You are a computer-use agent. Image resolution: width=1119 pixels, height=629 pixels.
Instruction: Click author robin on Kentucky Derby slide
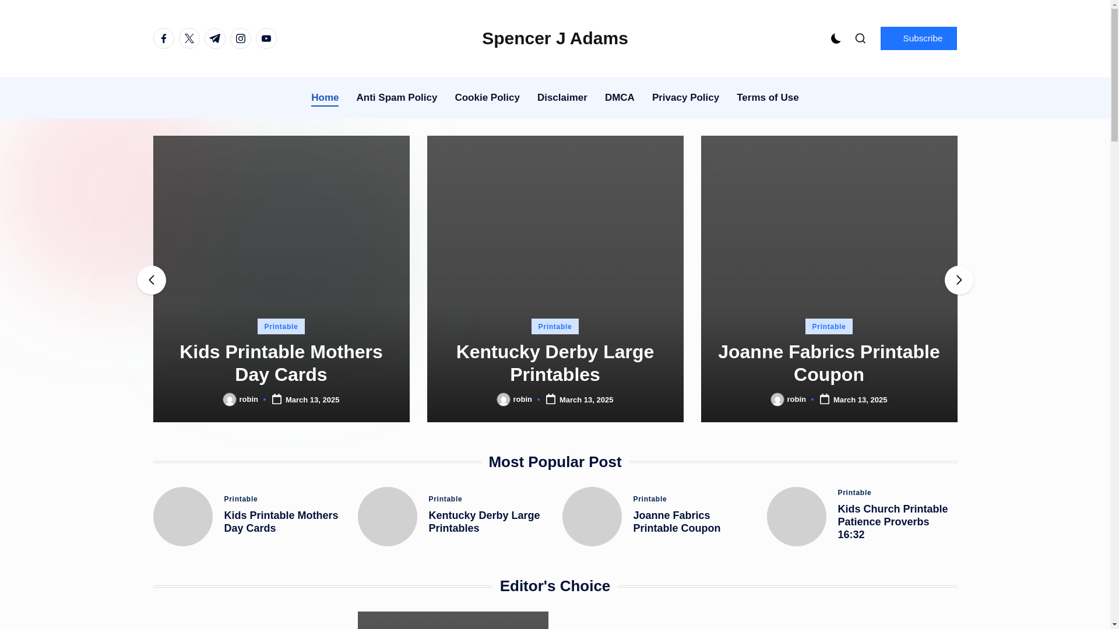point(522,400)
